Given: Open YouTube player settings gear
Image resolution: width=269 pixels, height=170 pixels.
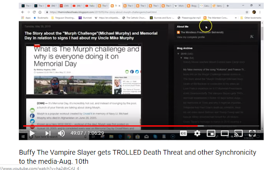Looking at the screenshot, I should click(x=197, y=133).
